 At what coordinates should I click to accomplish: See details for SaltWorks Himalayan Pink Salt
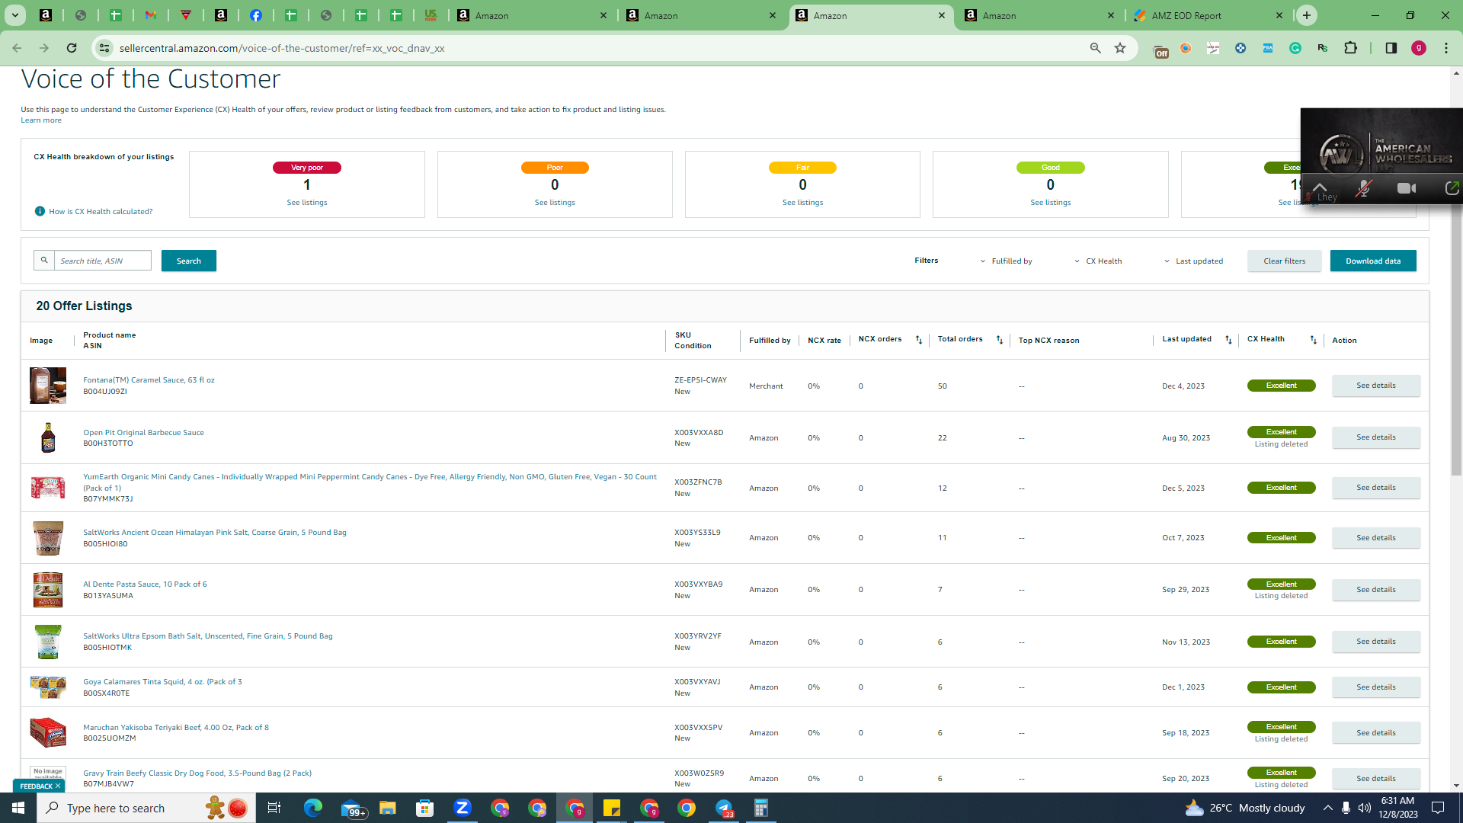click(1376, 538)
